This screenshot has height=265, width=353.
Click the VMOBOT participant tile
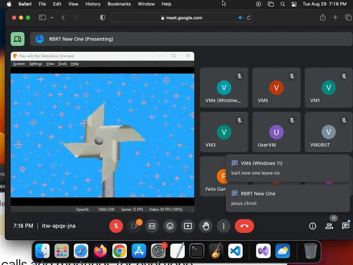coord(329,132)
